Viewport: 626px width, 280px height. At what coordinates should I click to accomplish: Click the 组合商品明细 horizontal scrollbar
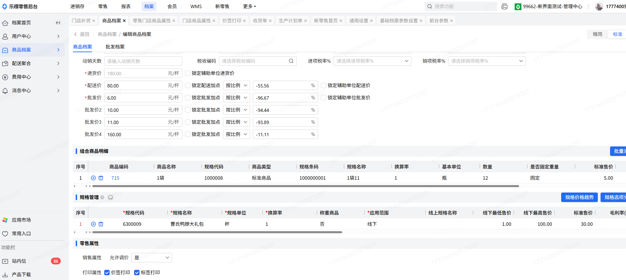coord(306,186)
